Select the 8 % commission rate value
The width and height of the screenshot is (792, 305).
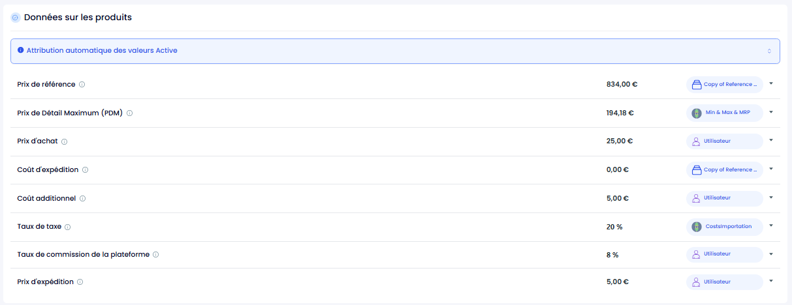coord(612,255)
